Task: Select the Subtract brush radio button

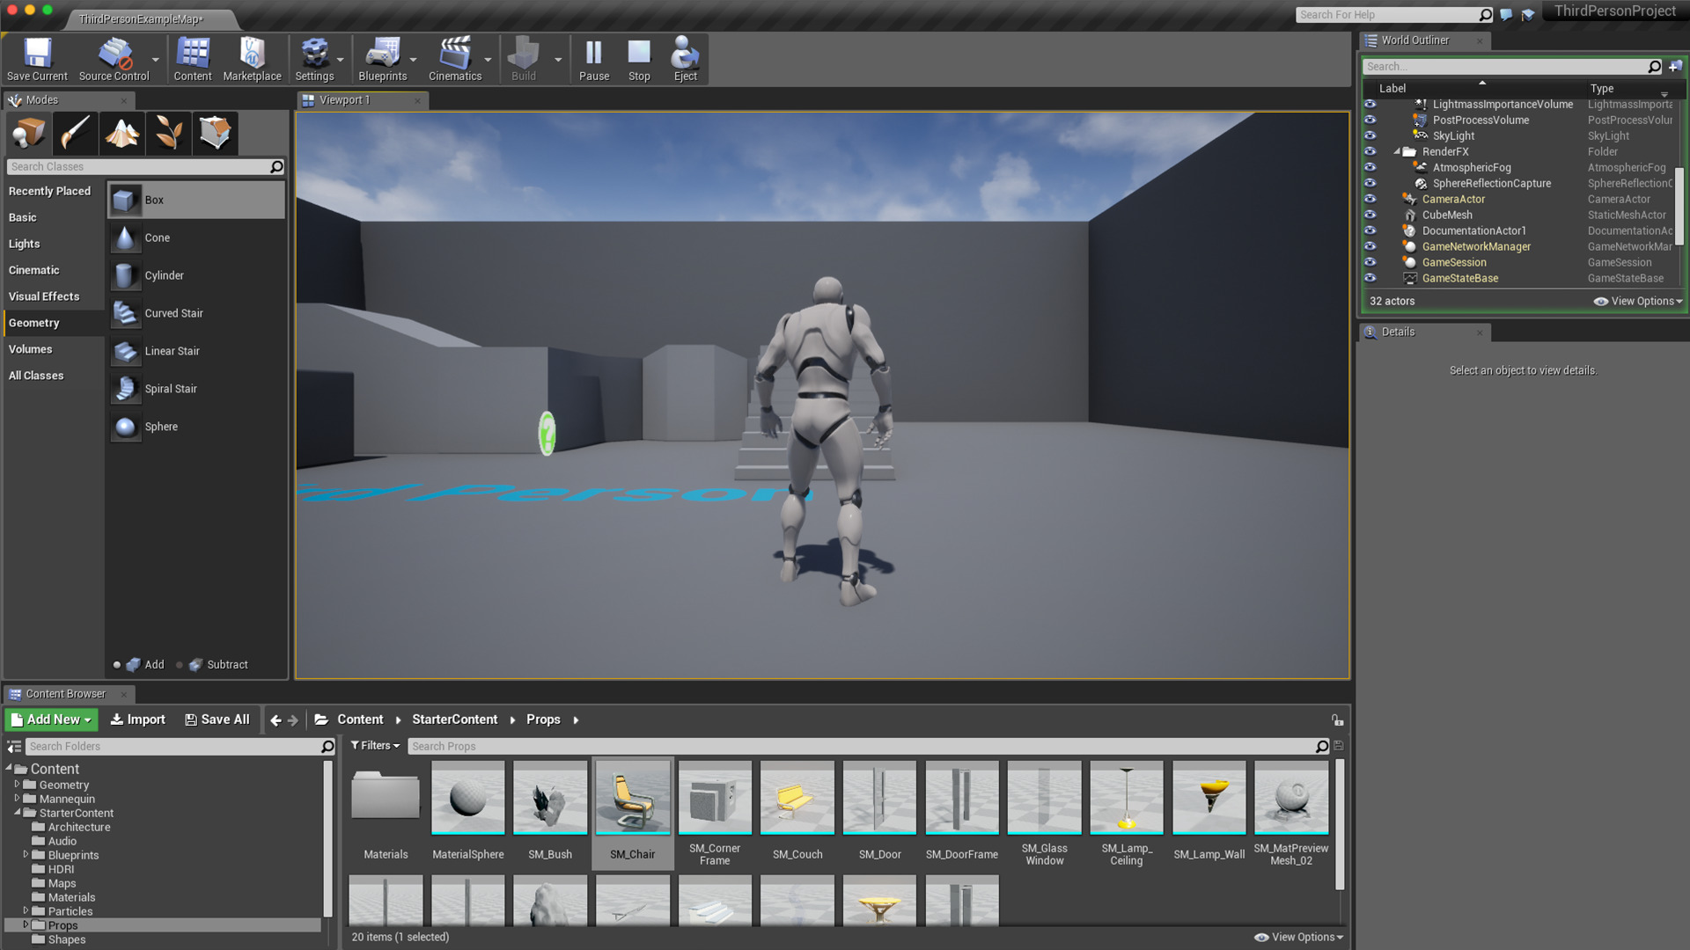Action: click(x=180, y=665)
